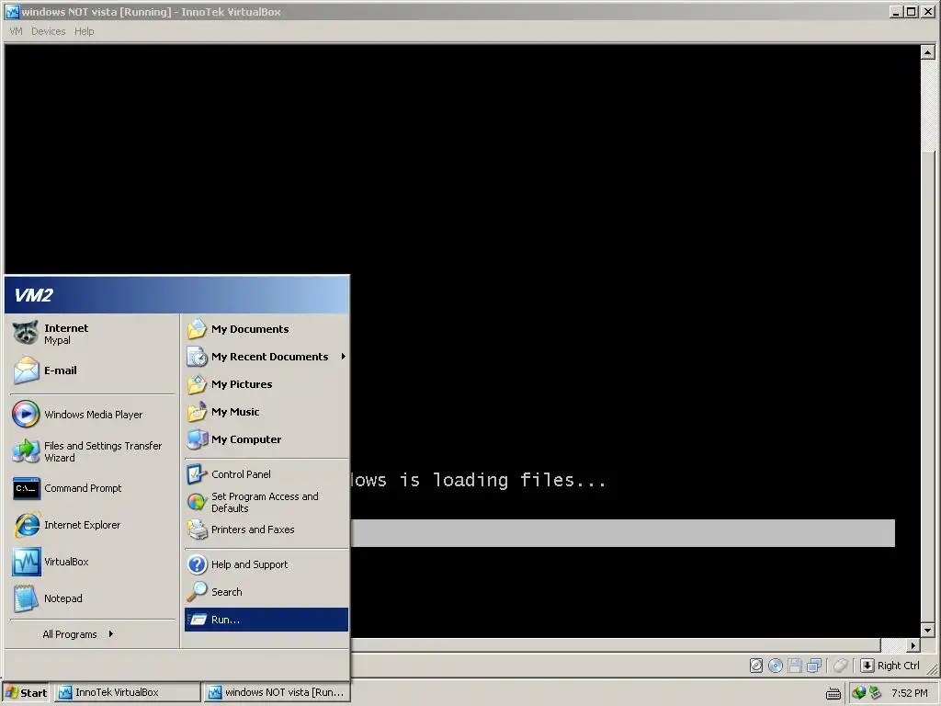Select Run... in the Start menu
The image size is (941, 706).
[266, 620]
